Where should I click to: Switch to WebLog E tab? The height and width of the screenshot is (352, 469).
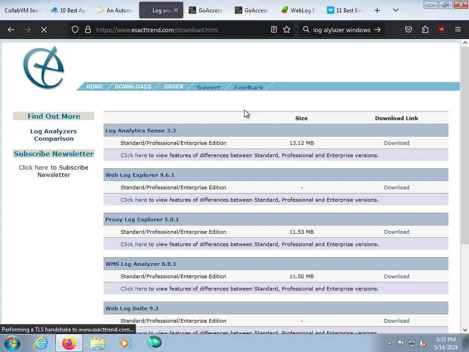299,10
